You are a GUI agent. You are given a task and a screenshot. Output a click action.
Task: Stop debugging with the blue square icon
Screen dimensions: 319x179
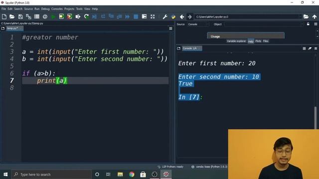click(x=136, y=16)
